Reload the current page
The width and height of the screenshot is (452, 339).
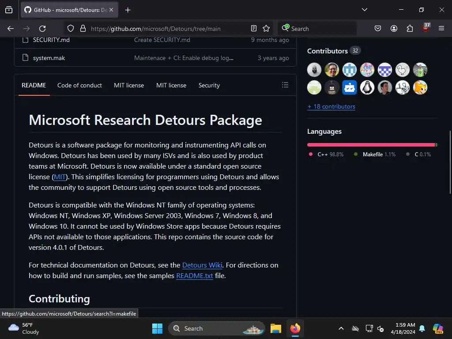point(42,29)
